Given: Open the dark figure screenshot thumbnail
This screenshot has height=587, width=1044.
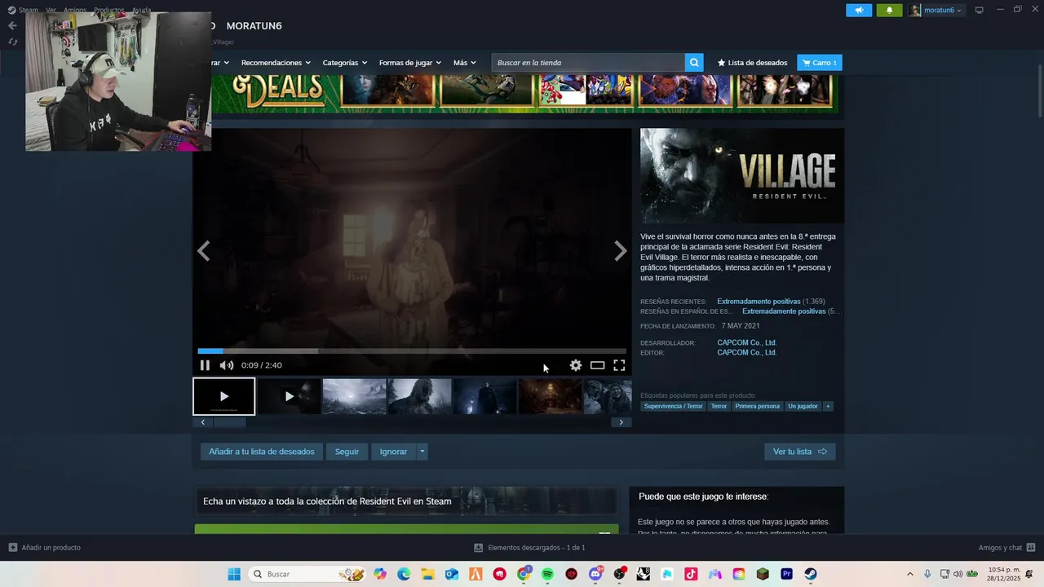Looking at the screenshot, I should [484, 396].
